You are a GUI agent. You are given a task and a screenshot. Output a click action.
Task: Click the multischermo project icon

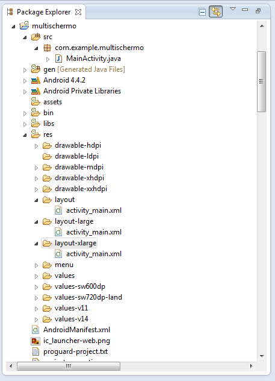pyautogui.click(x=24, y=25)
